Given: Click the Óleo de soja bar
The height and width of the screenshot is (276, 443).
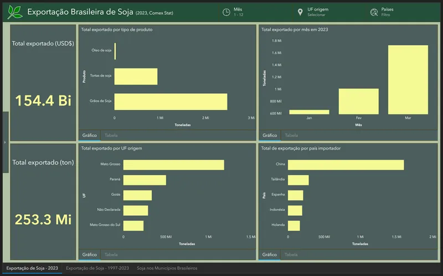Looking at the screenshot, I should pos(115,51).
